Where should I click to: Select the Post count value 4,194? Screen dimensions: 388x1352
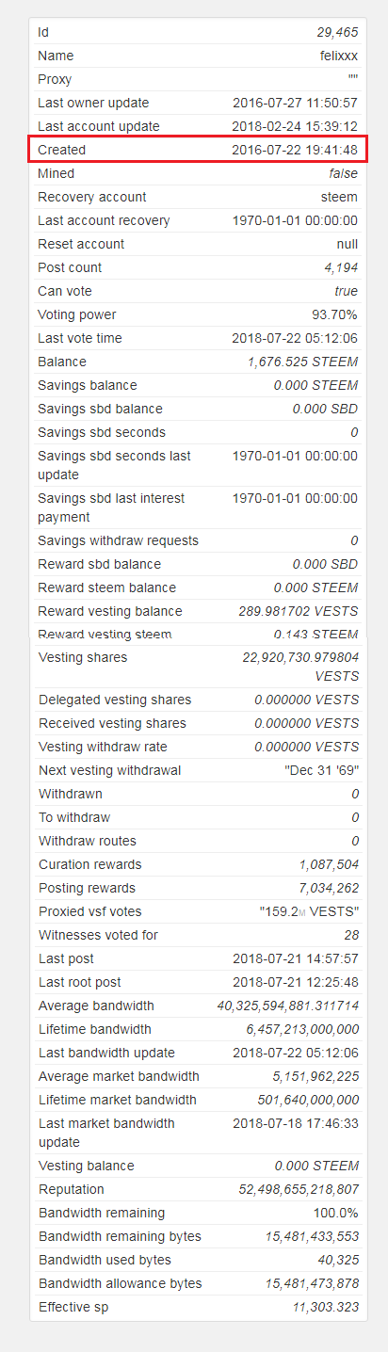pos(341,267)
